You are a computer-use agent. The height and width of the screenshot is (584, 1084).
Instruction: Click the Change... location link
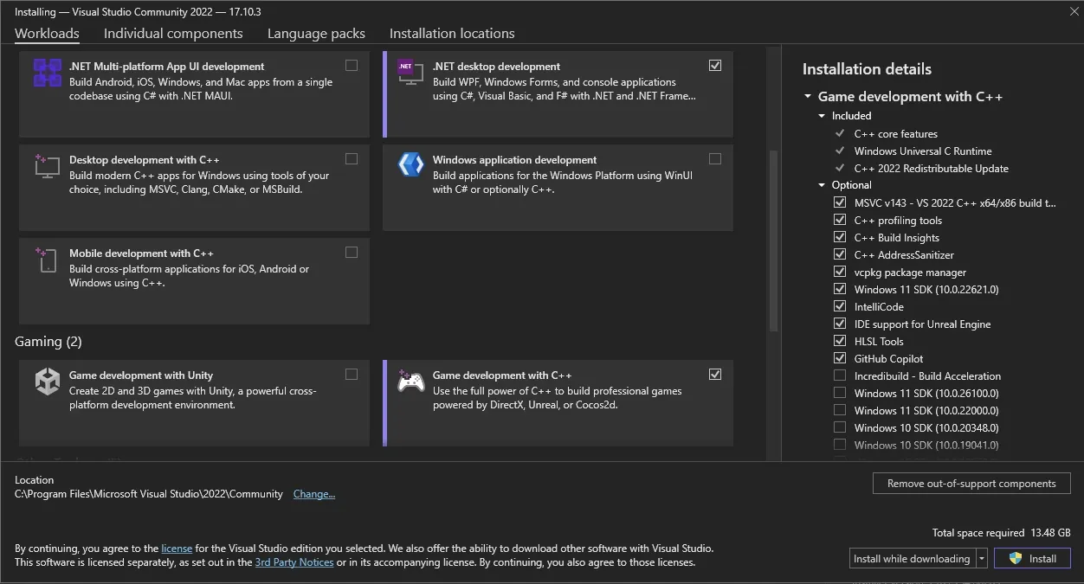314,494
